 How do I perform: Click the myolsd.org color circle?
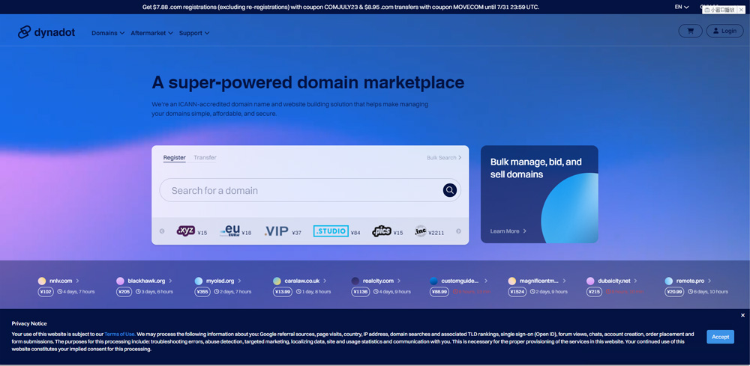[x=199, y=281]
